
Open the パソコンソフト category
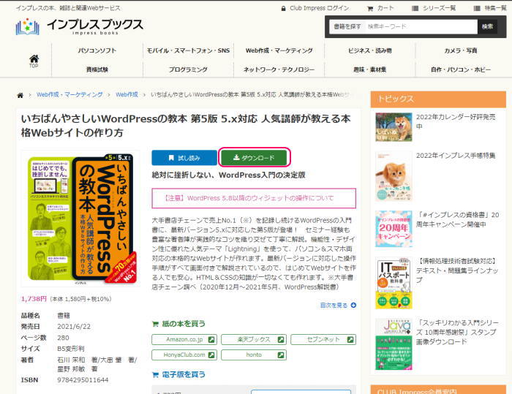click(x=97, y=50)
